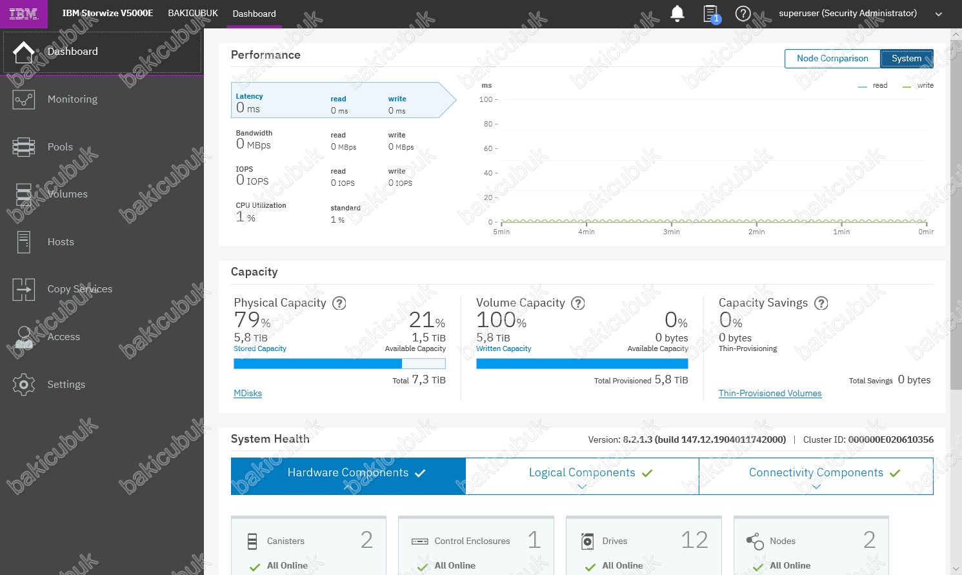
Task: Click help icon beside Physical Capacity
Action: point(339,303)
